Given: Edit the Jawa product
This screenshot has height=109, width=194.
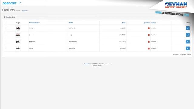Looking at the screenshot, I should point(188,35).
